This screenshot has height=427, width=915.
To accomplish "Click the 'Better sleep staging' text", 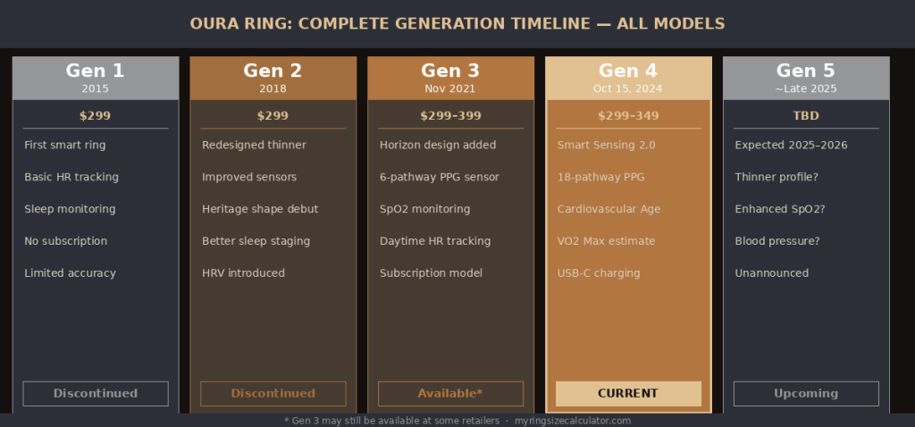I will click(256, 241).
